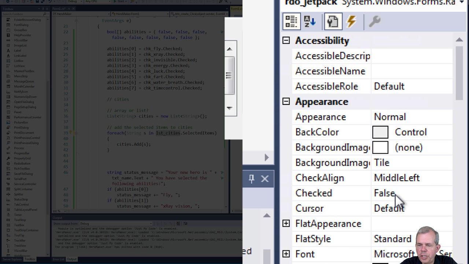Viewport: 469px width, 264px height.
Task: Open Events lightning bolt view
Action: pos(351,21)
